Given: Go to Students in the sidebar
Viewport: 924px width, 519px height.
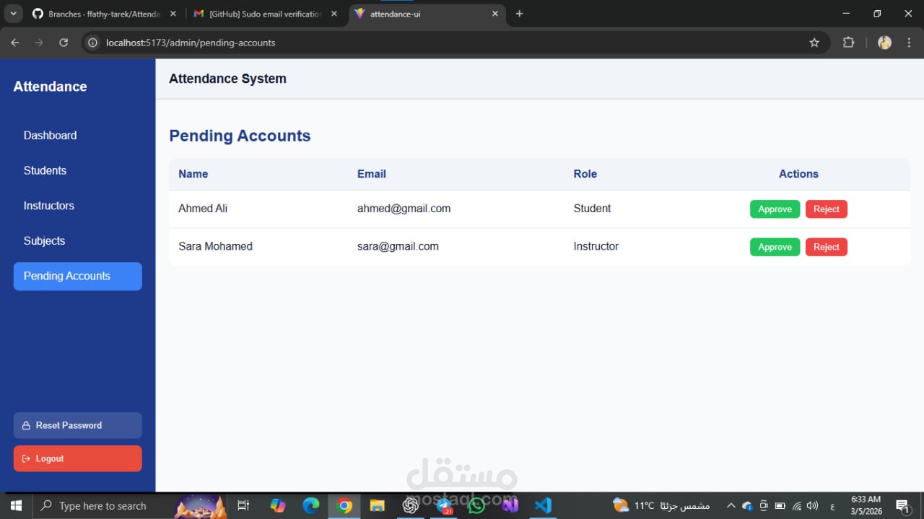Looking at the screenshot, I should tap(77, 170).
